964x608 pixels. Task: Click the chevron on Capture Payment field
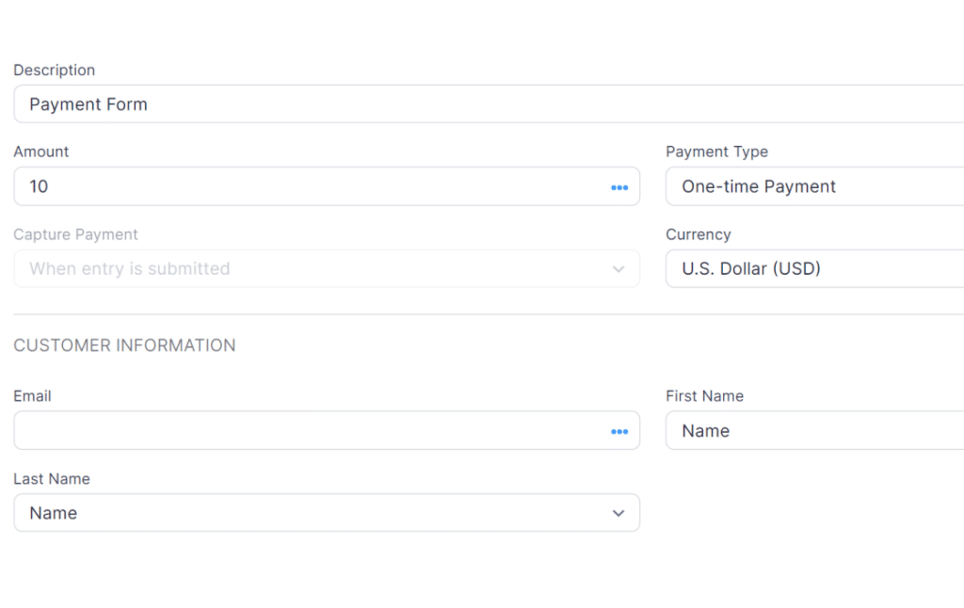pyautogui.click(x=619, y=268)
